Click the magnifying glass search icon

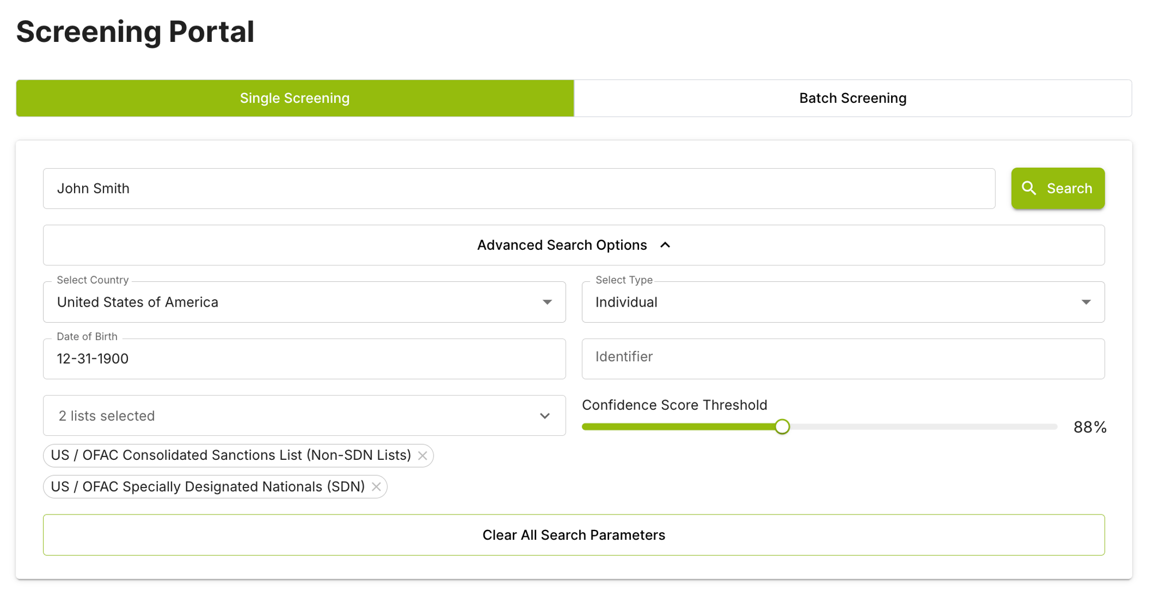[1028, 188]
